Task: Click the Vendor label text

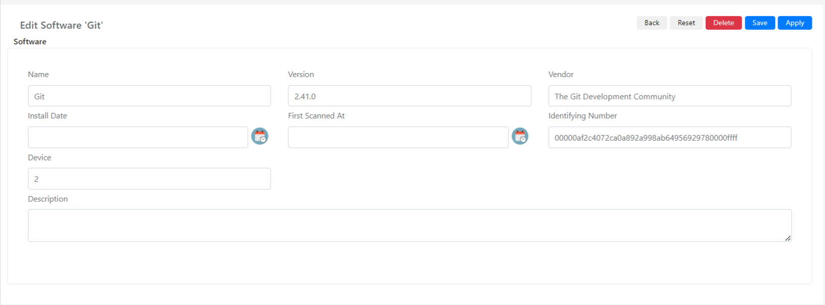Action: (x=561, y=74)
